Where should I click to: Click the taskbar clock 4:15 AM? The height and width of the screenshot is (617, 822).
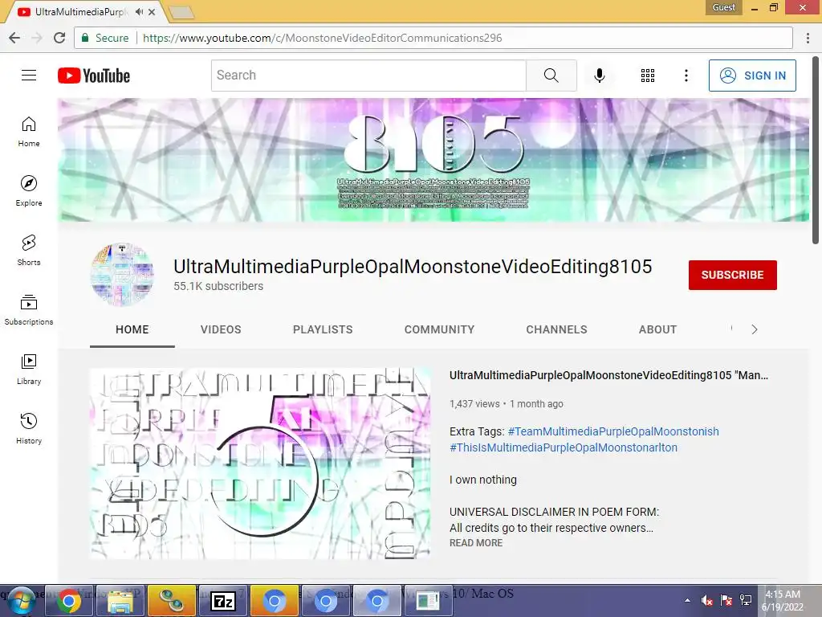pos(783,595)
